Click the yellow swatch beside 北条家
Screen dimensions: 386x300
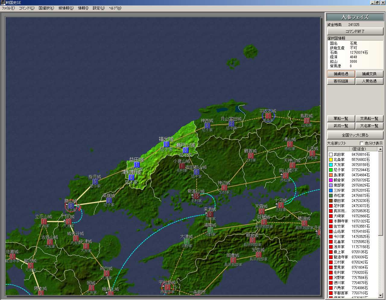pyautogui.click(x=331, y=160)
